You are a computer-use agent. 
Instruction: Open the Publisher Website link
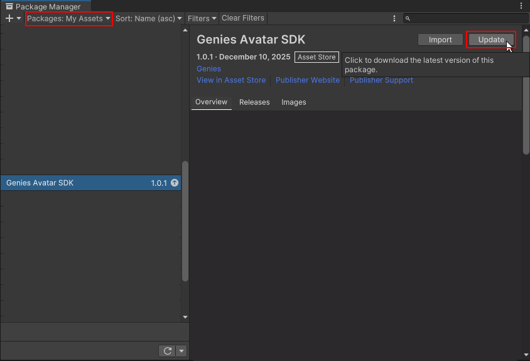tap(308, 80)
